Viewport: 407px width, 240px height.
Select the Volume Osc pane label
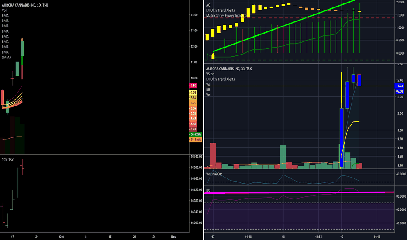pos(214,174)
